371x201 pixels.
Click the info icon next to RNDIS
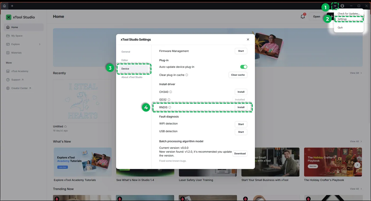pyautogui.click(x=170, y=107)
